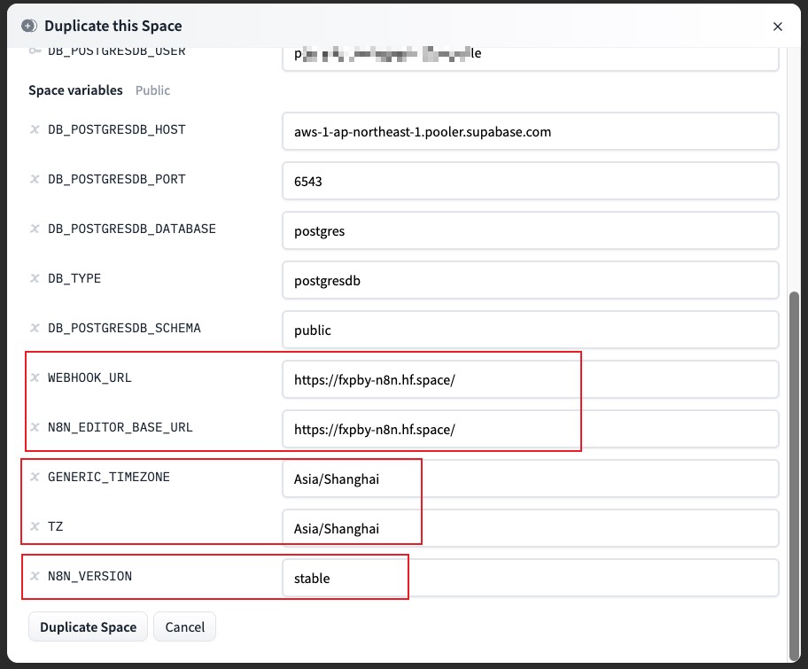Focus the N8N_VERSION field showing stable
The image size is (808, 669).
530,578
